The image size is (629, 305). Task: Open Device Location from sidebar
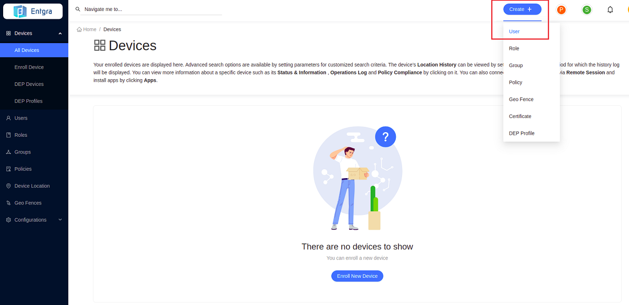pos(32,186)
